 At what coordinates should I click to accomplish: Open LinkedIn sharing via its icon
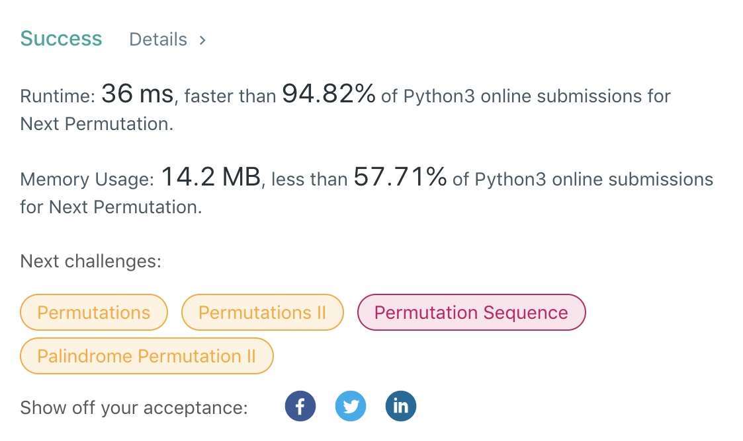401,406
